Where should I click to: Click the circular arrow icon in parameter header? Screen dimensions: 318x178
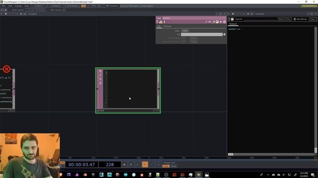[213, 22]
